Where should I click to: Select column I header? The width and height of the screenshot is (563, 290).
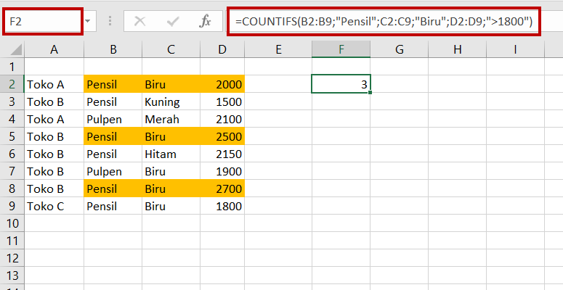(514, 49)
